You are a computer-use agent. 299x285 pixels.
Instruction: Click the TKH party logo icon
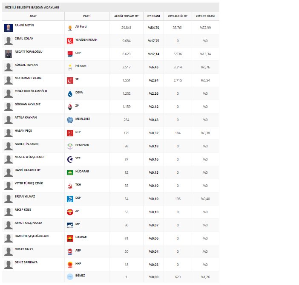click(70, 186)
